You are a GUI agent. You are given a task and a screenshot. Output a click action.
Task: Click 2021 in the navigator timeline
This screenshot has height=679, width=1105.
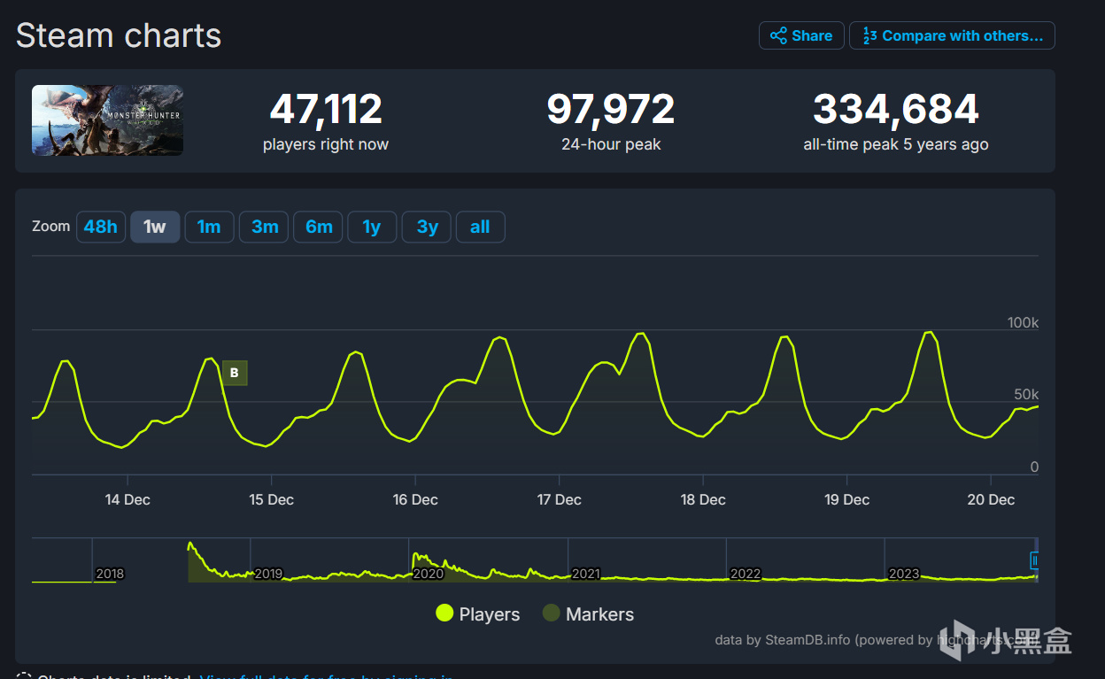pos(586,574)
